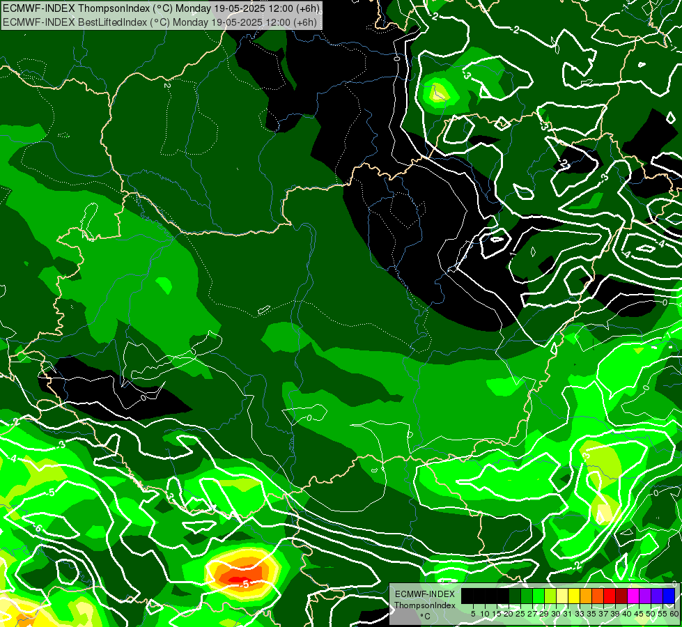
Task: Select the dark green 20–25 legend swatch
Action: point(515,596)
